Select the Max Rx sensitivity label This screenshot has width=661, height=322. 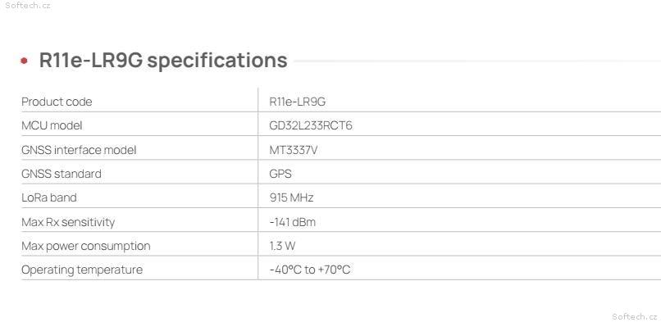(x=68, y=222)
